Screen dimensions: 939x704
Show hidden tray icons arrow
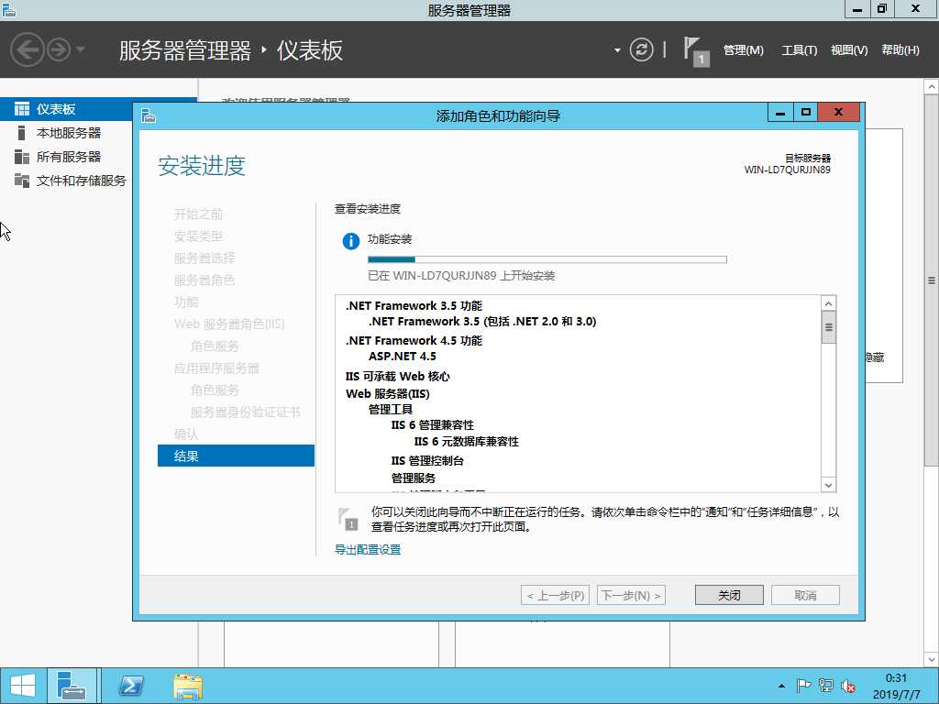tap(781, 686)
